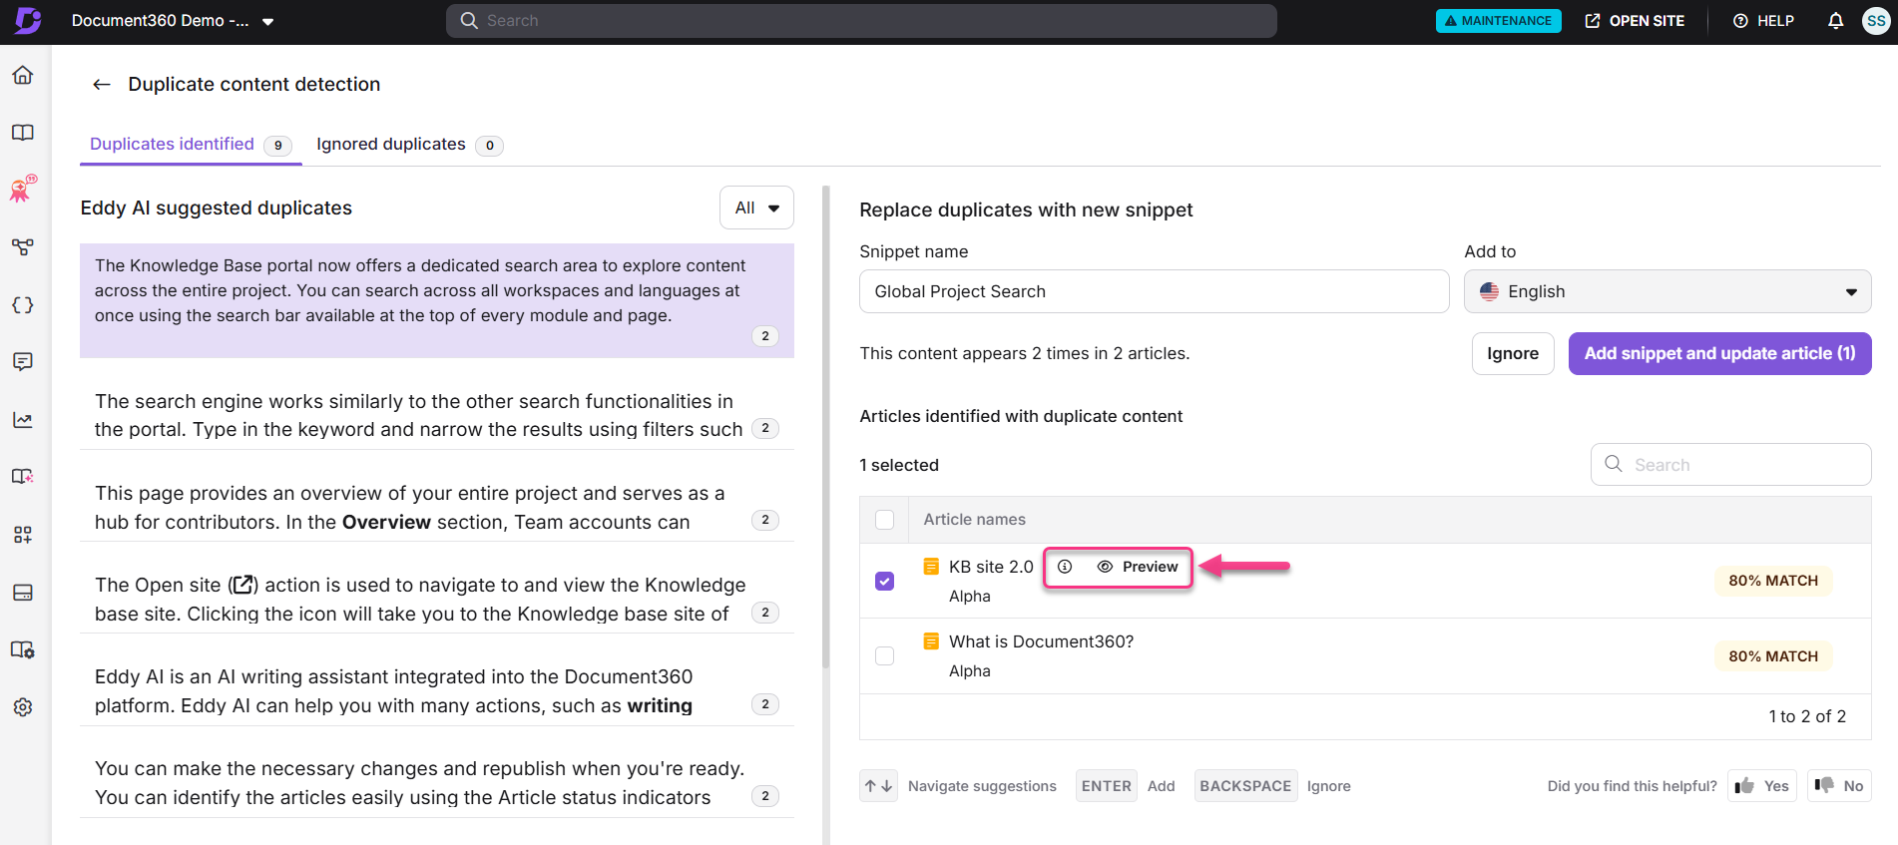Viewport: 1898px width, 845px height.
Task: Open the API documentation braces icon
Action: pyautogui.click(x=23, y=305)
